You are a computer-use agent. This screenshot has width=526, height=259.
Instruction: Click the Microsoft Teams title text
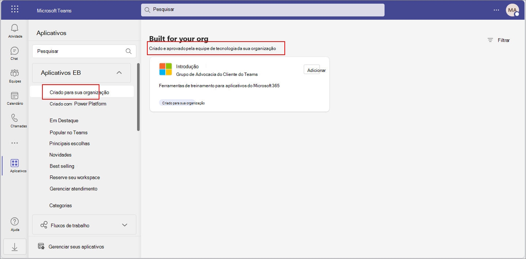54,11
